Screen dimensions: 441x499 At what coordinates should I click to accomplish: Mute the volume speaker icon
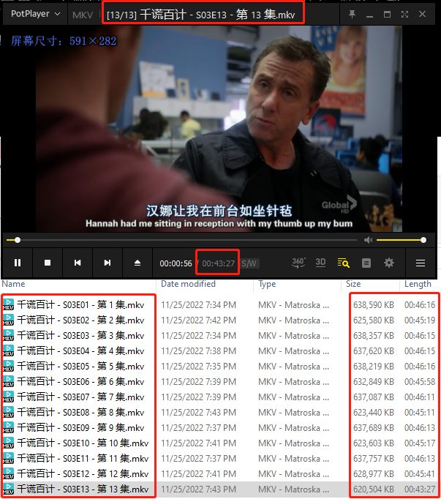[x=368, y=240]
